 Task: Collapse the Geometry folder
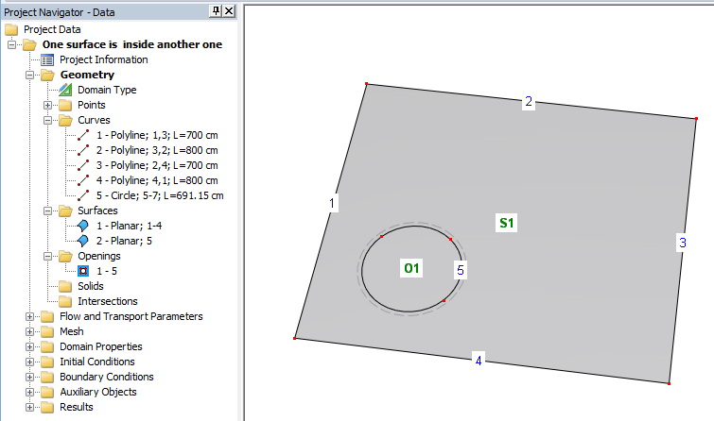[29, 75]
